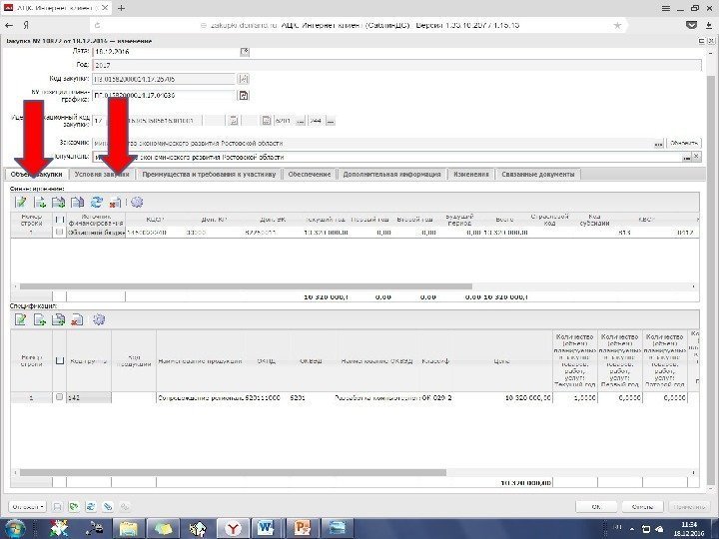This screenshot has height=539, width=719.
Task: Click the bookmark star in the address bar
Action: click(x=618, y=25)
